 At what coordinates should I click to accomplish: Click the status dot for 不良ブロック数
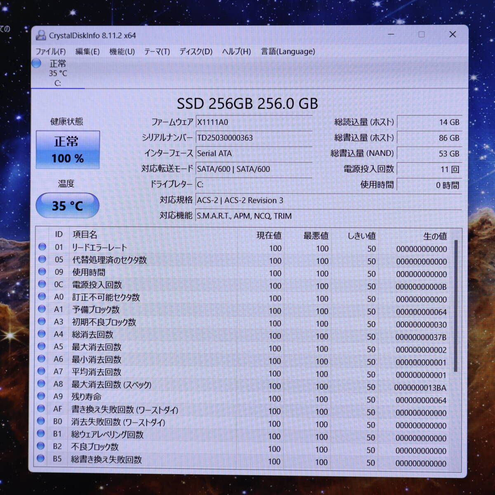[41, 445]
